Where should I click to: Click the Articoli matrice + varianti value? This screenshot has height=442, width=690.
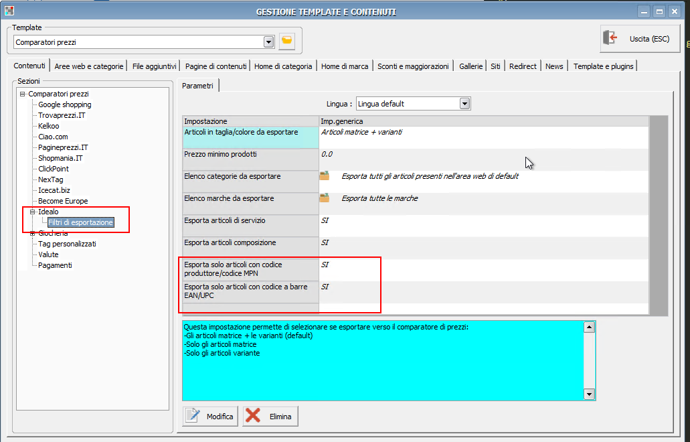pyautogui.click(x=361, y=132)
